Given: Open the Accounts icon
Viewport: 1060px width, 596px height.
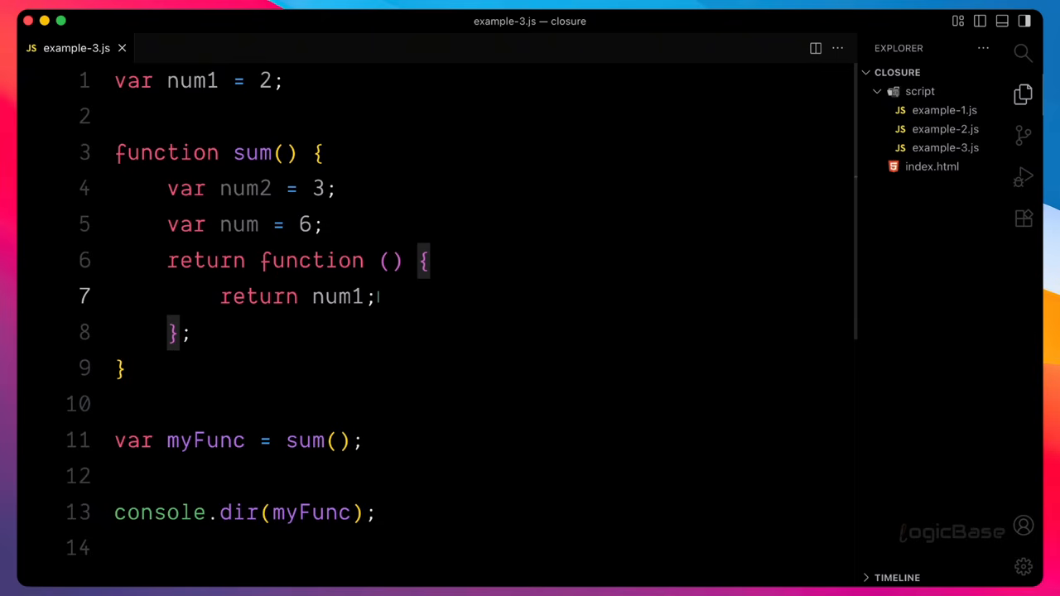Looking at the screenshot, I should (1024, 526).
